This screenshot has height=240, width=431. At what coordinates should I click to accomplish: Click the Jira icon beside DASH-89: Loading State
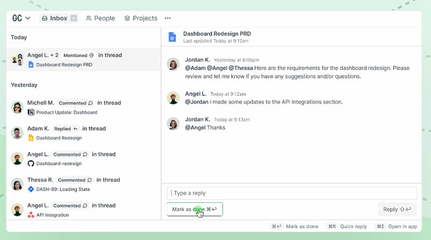[31, 189]
